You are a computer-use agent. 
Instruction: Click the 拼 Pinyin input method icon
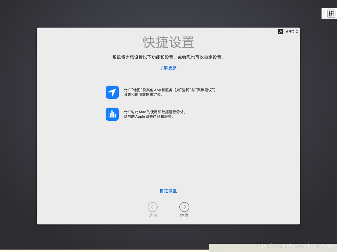[331, 14]
